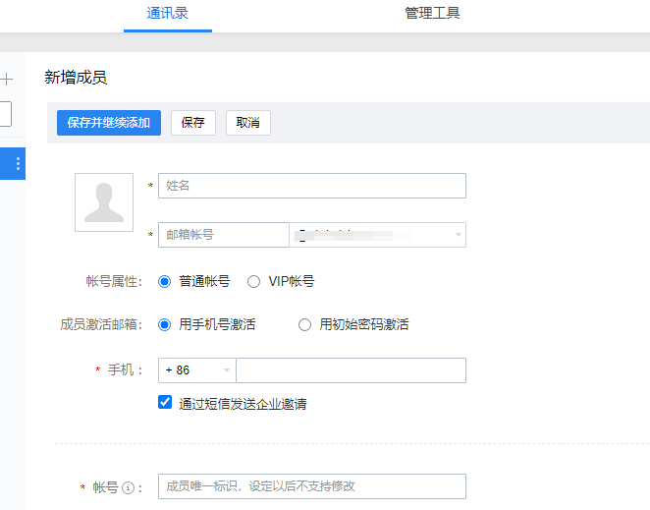Switch to the 通讯录 tab

click(167, 14)
